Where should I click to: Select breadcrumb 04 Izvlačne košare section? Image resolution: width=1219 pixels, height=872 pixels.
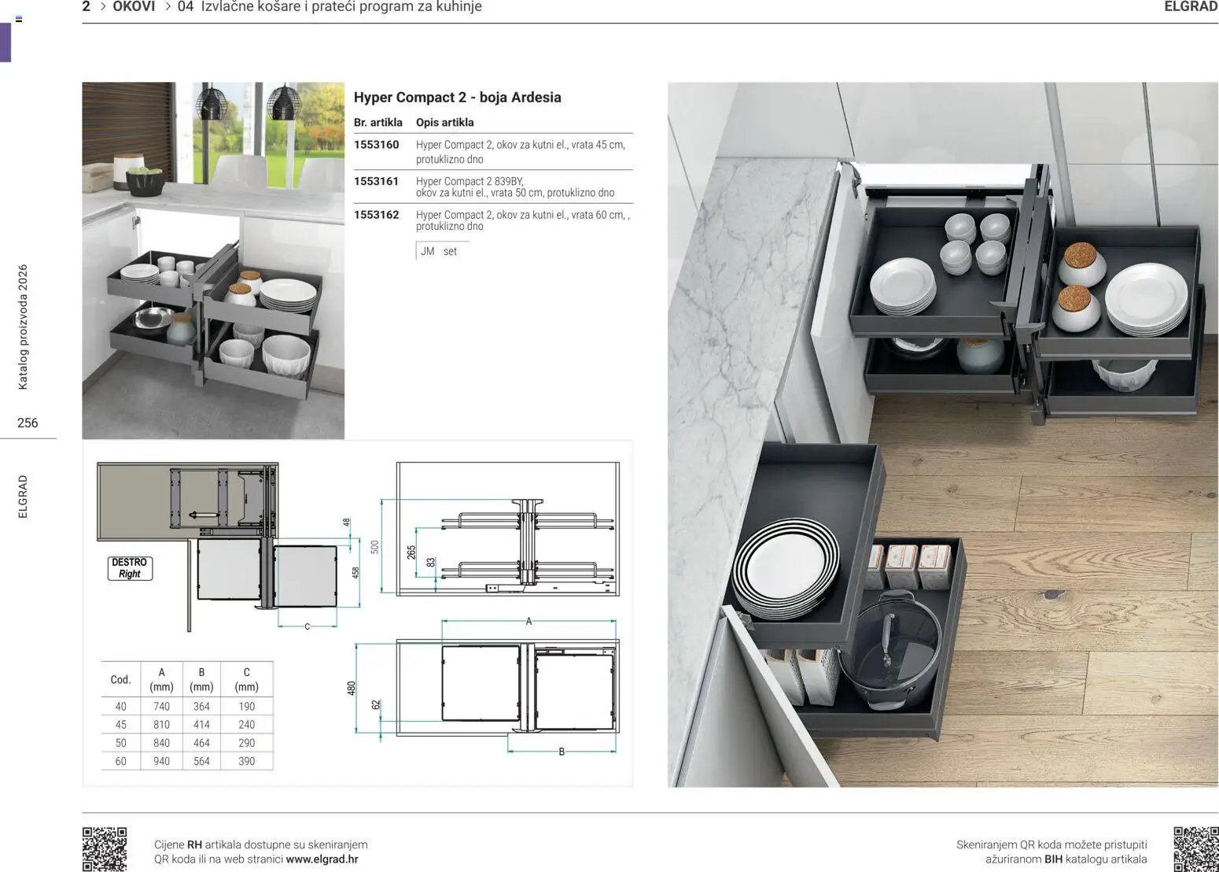tap(330, 7)
